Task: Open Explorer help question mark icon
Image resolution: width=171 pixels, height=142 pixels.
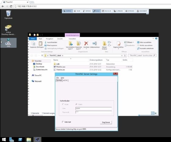Action: [156, 38]
